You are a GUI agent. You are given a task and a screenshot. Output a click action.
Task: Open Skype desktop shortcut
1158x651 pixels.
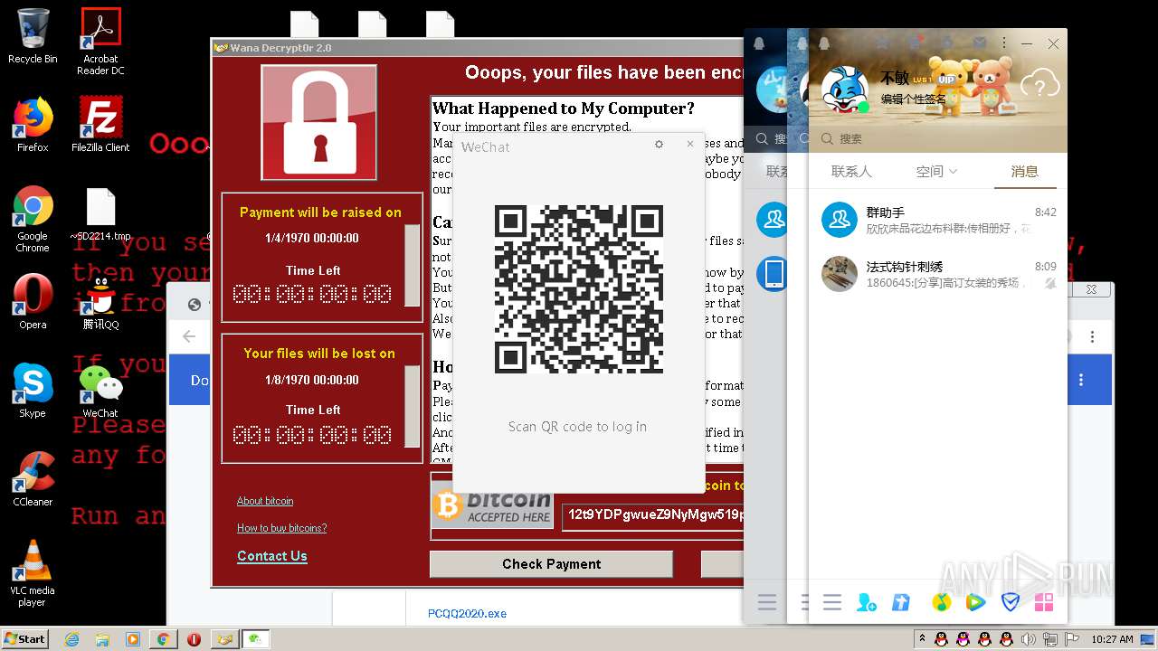click(x=33, y=391)
